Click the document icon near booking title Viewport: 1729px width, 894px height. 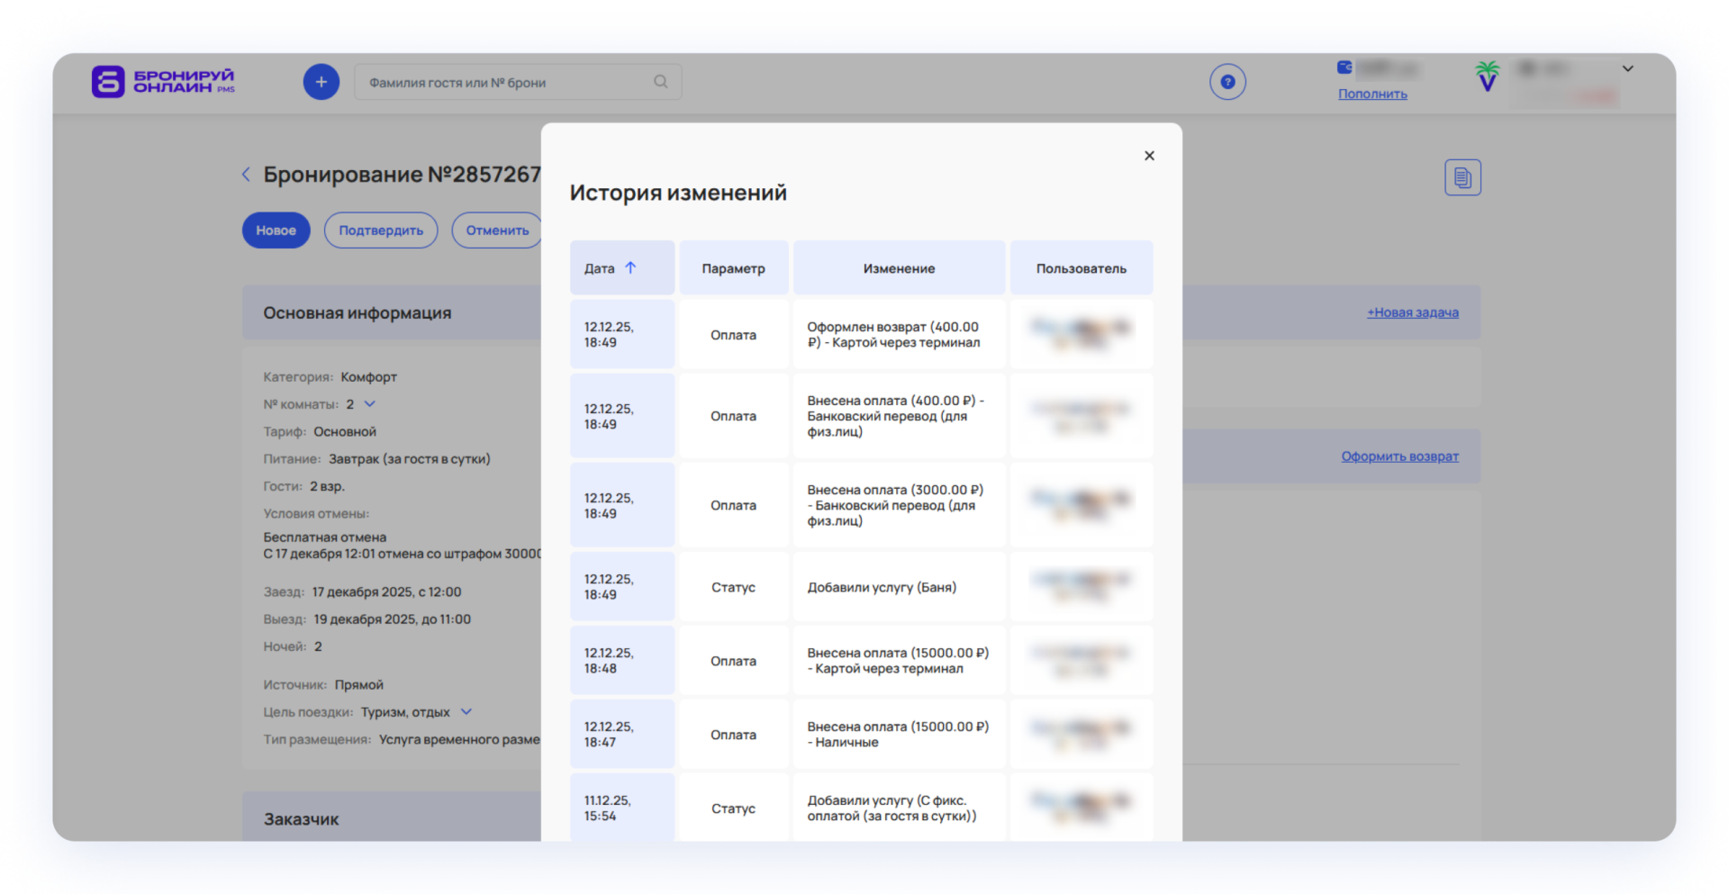[x=1462, y=177]
